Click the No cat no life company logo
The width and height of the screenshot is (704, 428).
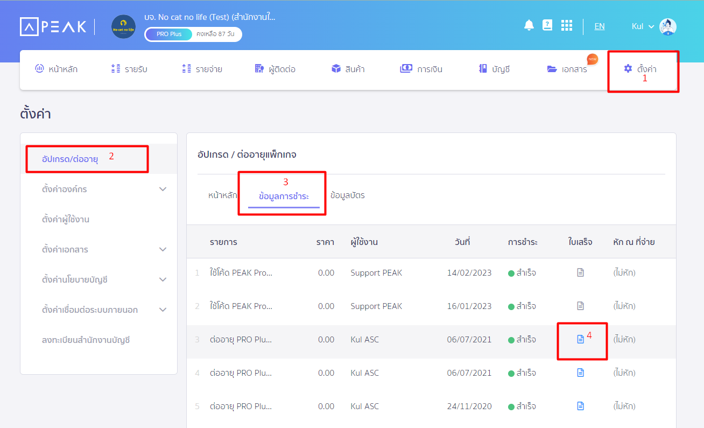(x=123, y=27)
